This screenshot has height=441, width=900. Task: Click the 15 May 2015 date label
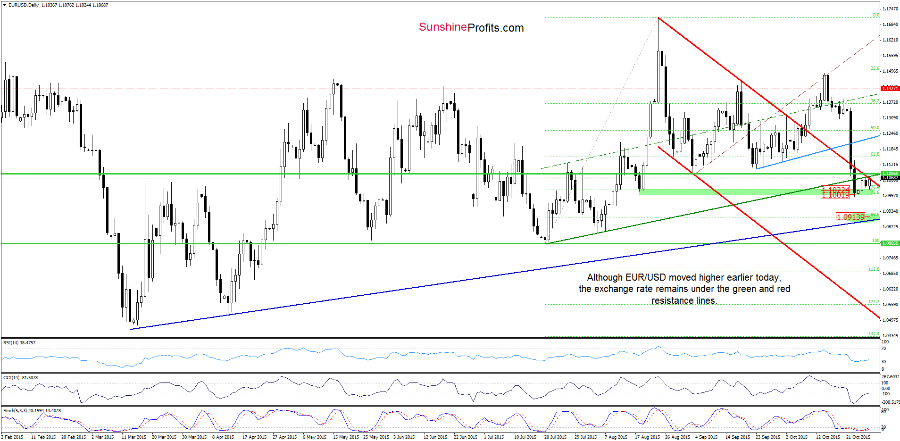point(345,437)
